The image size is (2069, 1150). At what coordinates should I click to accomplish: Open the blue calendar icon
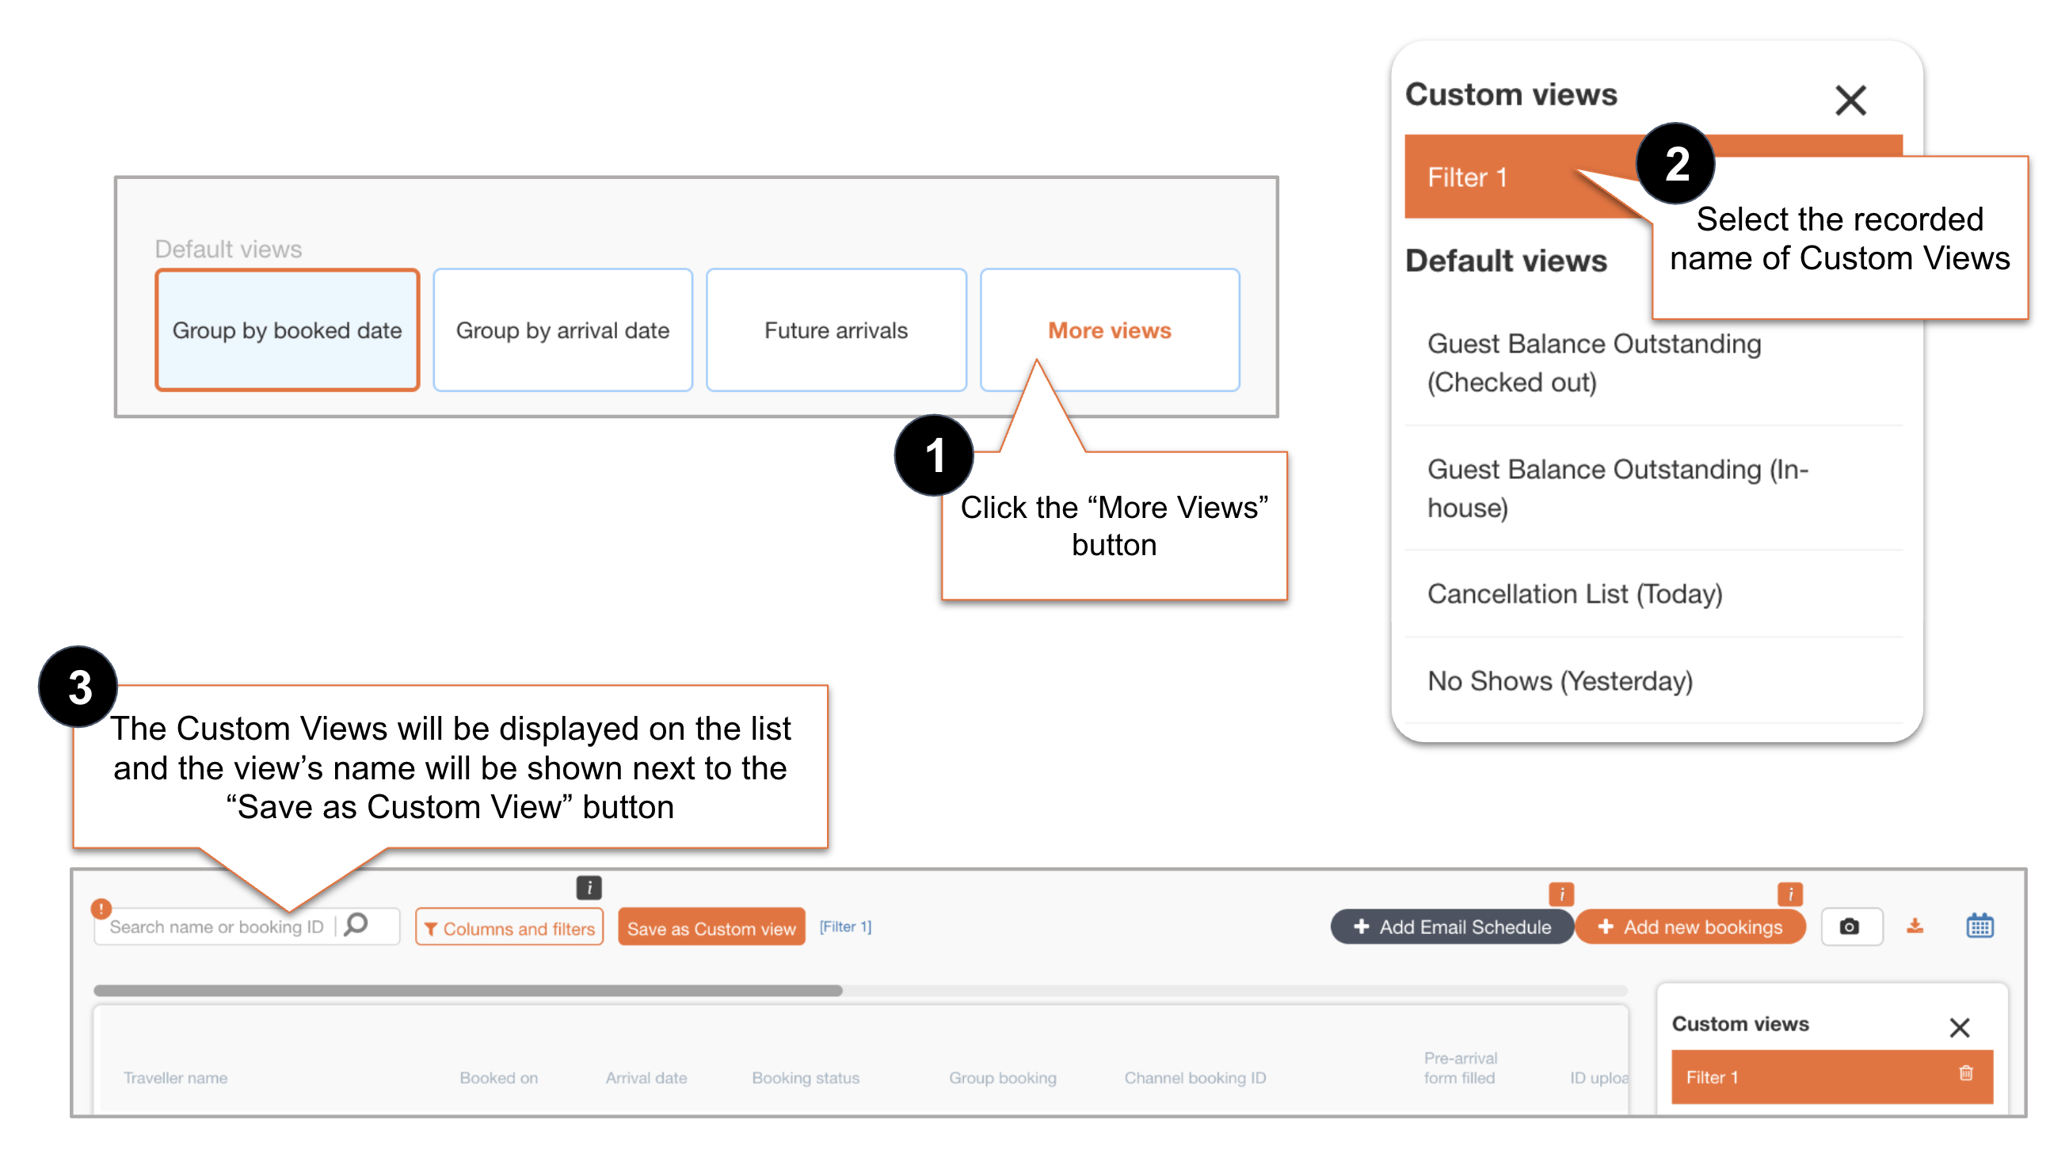click(x=1979, y=926)
